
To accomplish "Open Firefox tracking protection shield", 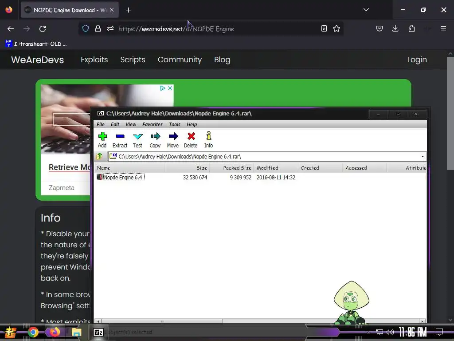I will click(x=86, y=29).
